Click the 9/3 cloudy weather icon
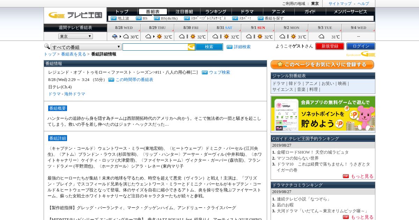The height and width of the screenshot is (220, 419). click(x=322, y=36)
